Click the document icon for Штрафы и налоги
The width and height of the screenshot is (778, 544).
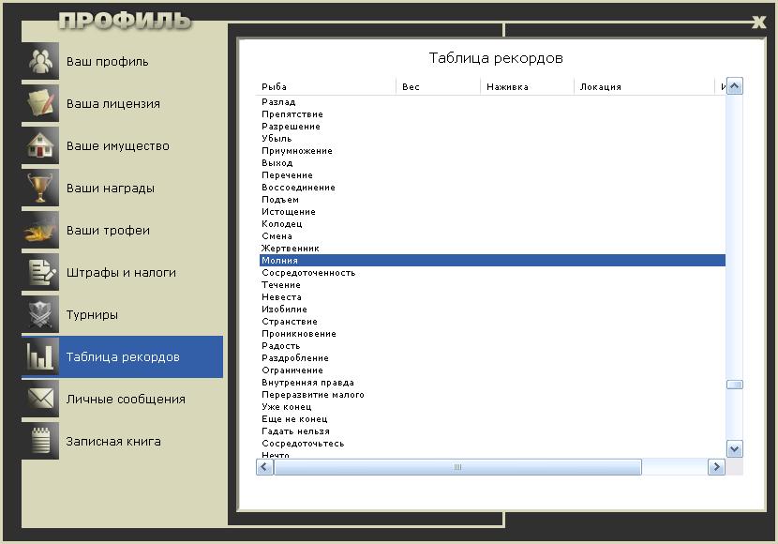click(x=40, y=272)
